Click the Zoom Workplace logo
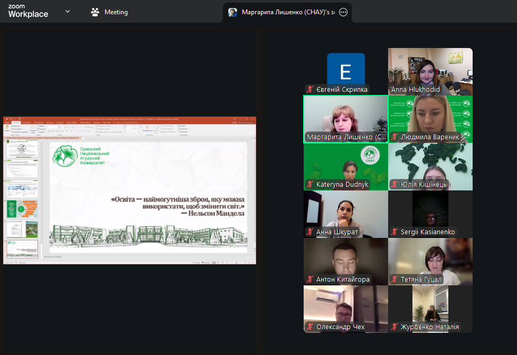The height and width of the screenshot is (355, 517). 28,12
